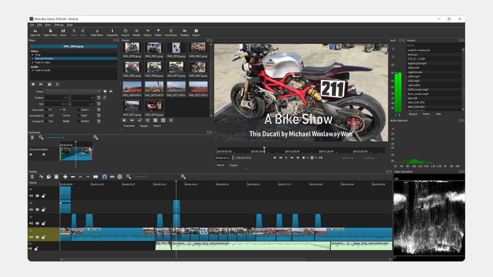The image size is (493, 277).
Task: Click the Export toolbar icon
Action: point(196,32)
